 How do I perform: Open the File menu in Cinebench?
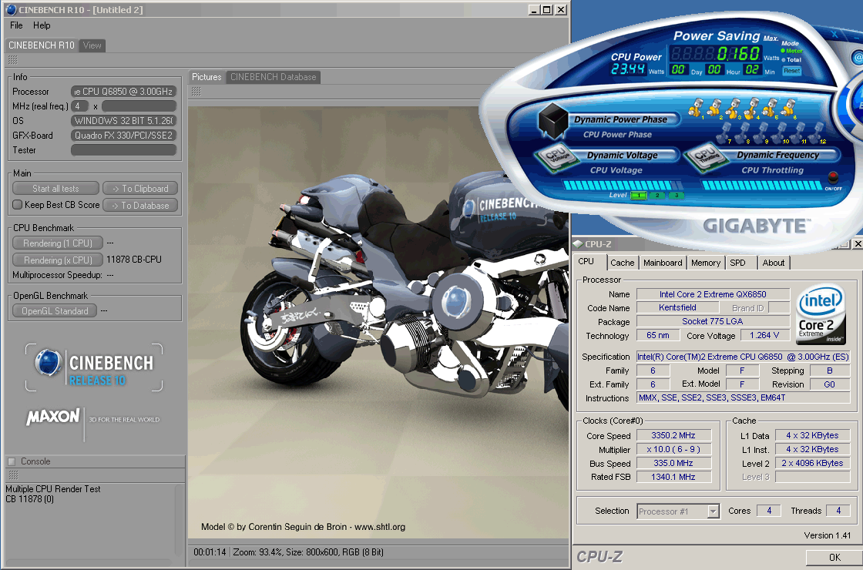pyautogui.click(x=16, y=25)
